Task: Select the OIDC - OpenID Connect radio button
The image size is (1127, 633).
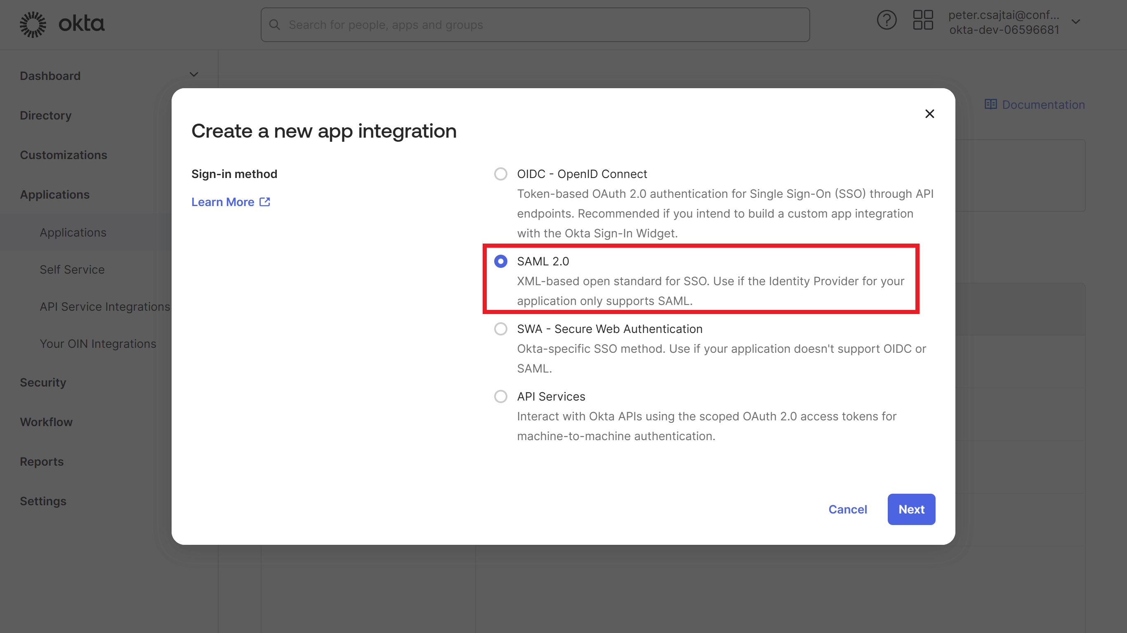Action: (500, 174)
